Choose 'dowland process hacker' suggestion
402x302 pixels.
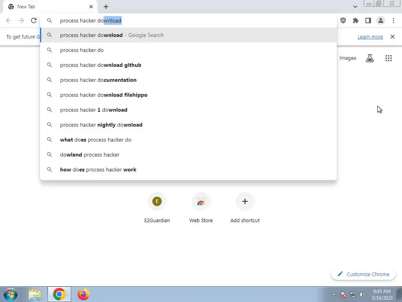click(x=188, y=155)
